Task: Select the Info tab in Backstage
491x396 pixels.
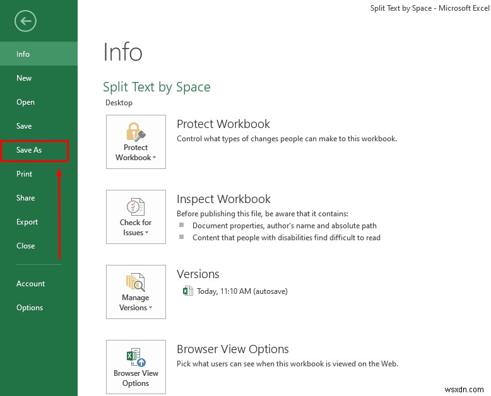Action: click(x=38, y=54)
